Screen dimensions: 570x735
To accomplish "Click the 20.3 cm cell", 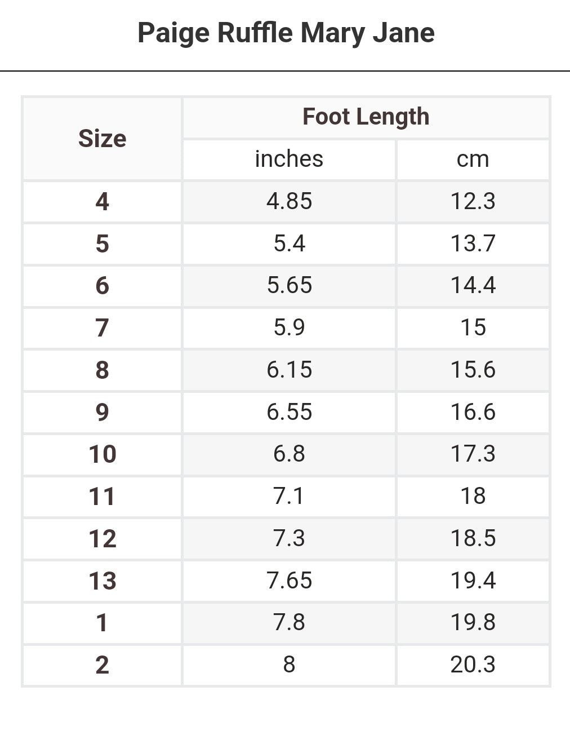I will click(473, 665).
